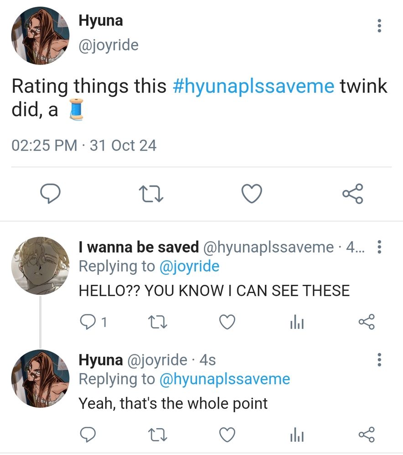
Task: Open more options on Hyuna's last reply
Action: pos(379,359)
